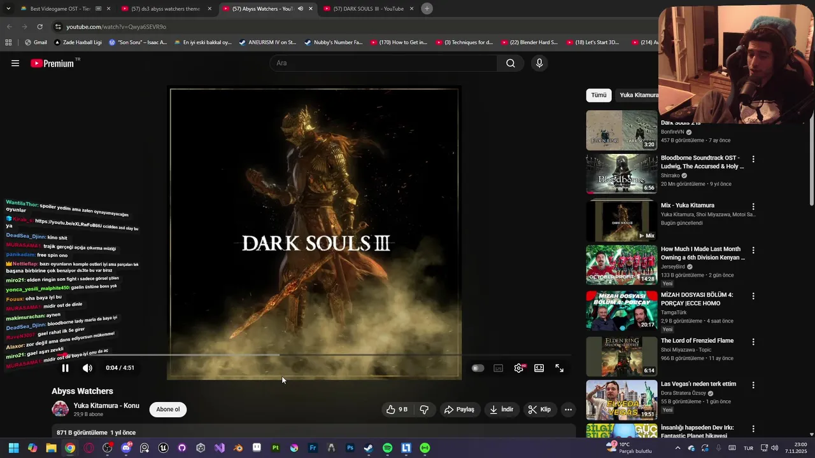This screenshot has height=458, width=815.
Task: Click the video progress bar
Action: click(315, 355)
